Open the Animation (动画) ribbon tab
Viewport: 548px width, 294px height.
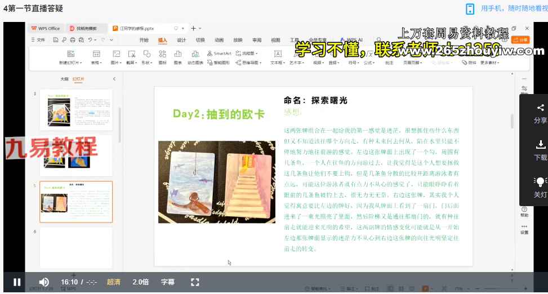[219, 40]
